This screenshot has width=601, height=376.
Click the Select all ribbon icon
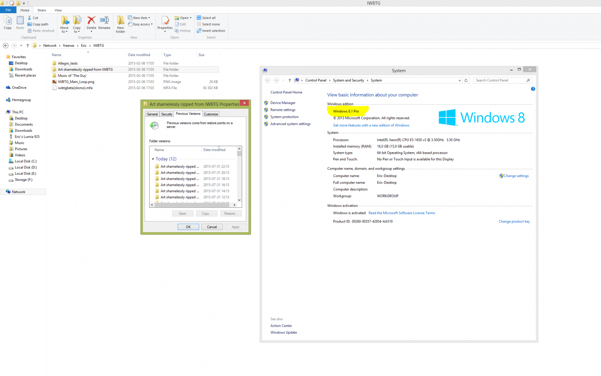pos(206,18)
